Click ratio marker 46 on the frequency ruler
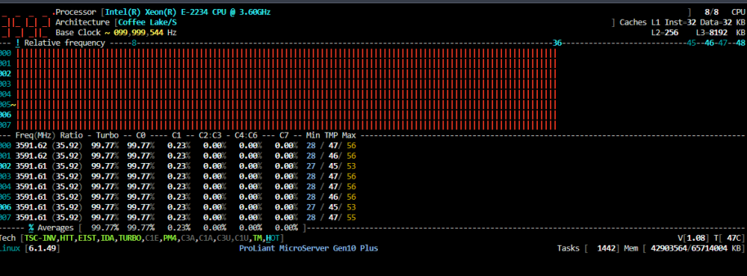 coord(710,43)
